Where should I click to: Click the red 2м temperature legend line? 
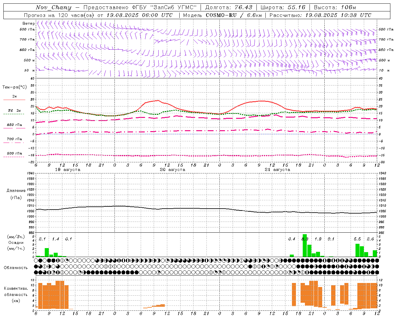(x=14, y=100)
